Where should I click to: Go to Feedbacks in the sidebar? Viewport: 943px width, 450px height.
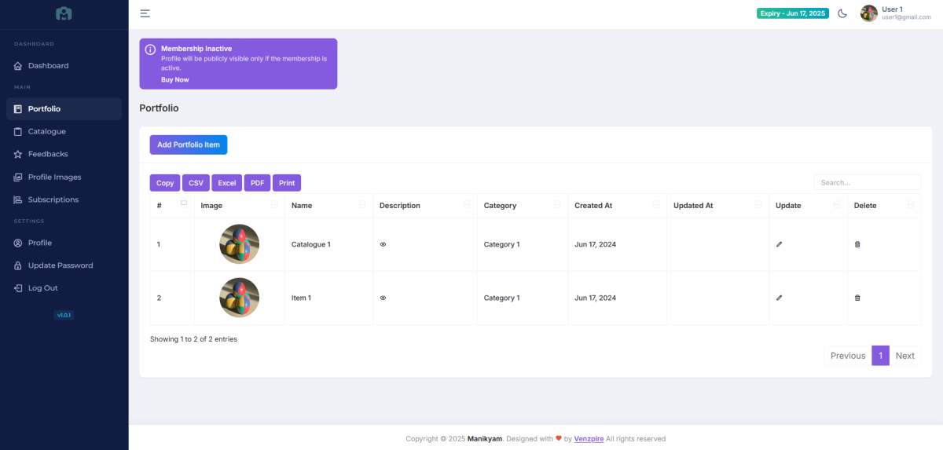point(47,154)
